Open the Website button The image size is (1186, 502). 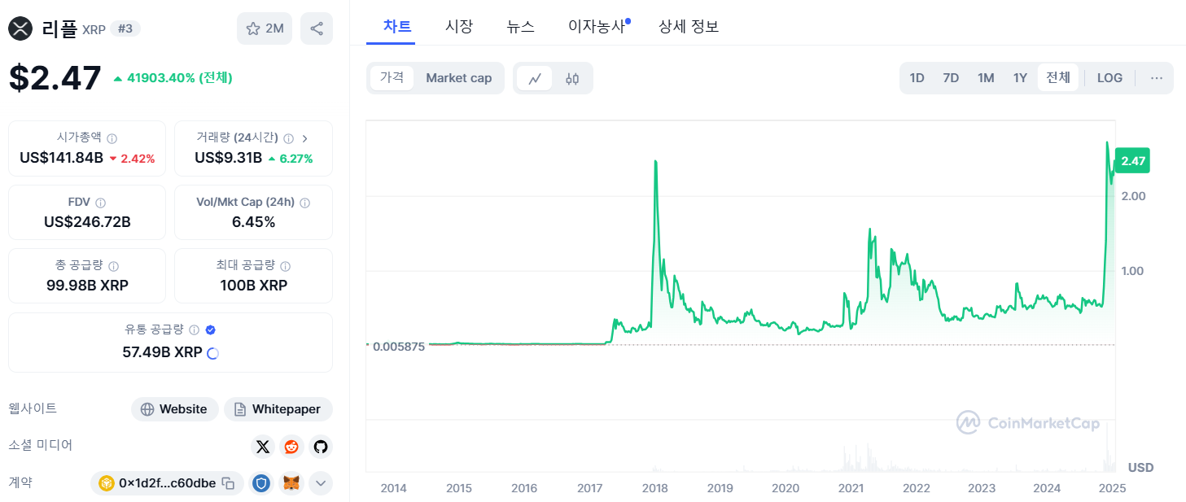[174, 408]
